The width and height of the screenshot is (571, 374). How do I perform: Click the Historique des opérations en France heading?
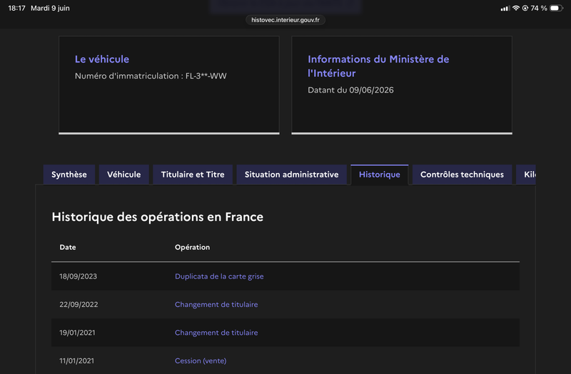pos(157,217)
